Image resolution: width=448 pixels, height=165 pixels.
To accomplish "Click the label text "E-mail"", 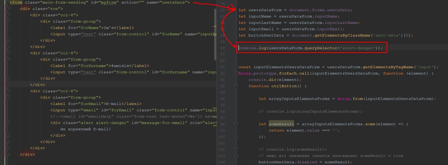I will 114,103.
